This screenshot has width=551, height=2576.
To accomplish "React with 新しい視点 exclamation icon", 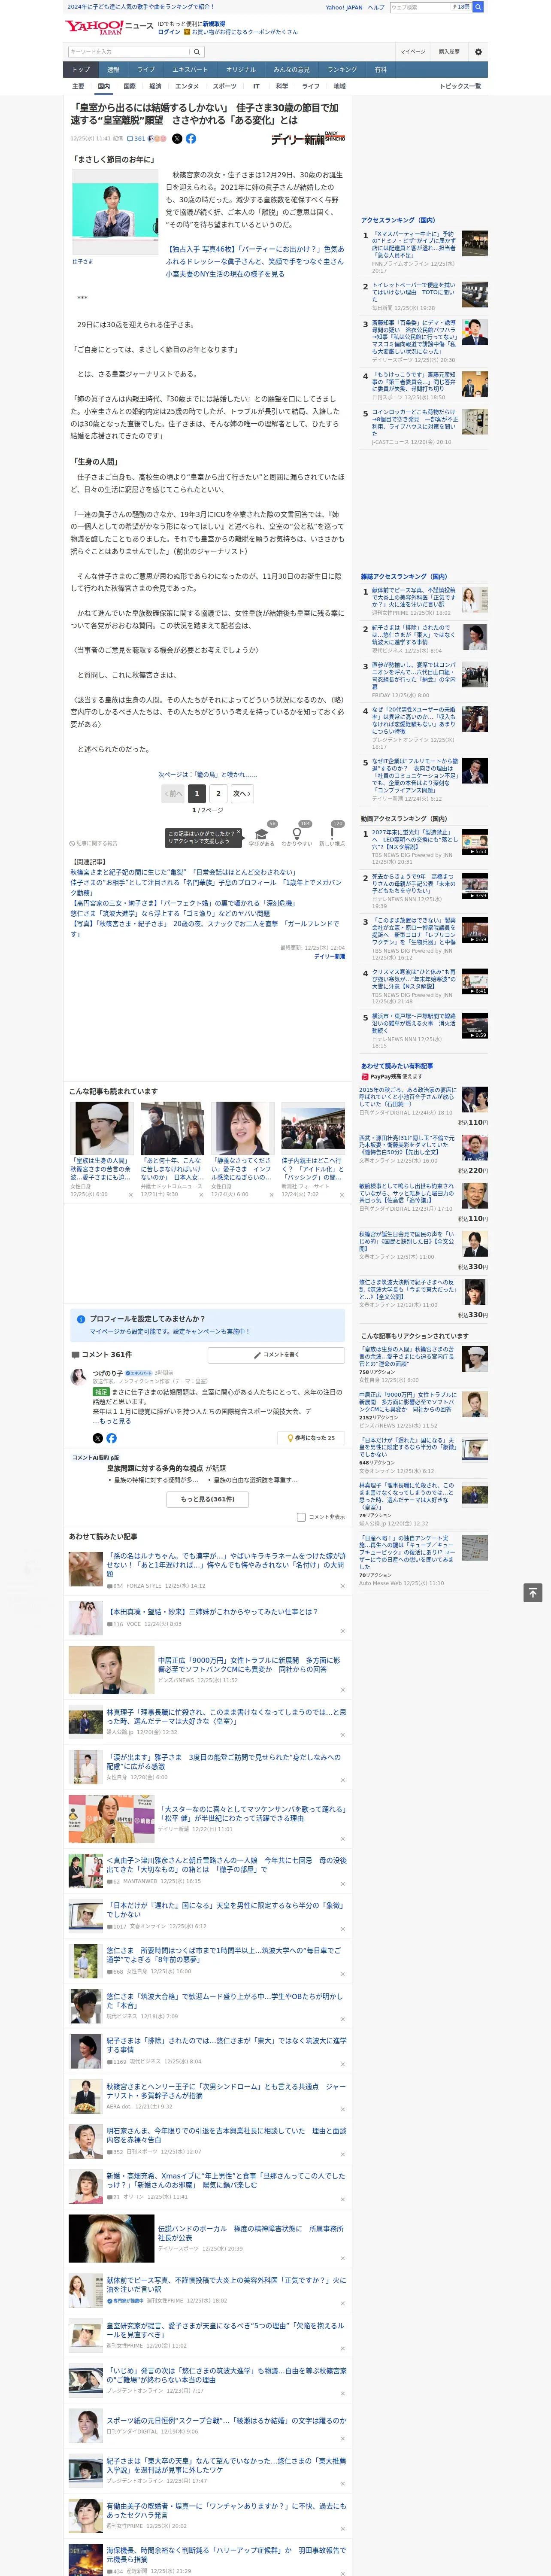I will pyautogui.click(x=332, y=835).
